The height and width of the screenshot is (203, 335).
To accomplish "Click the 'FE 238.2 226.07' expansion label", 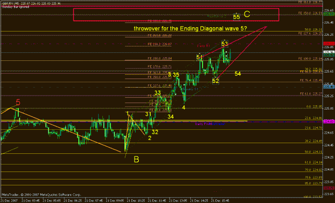I will click(160, 44).
